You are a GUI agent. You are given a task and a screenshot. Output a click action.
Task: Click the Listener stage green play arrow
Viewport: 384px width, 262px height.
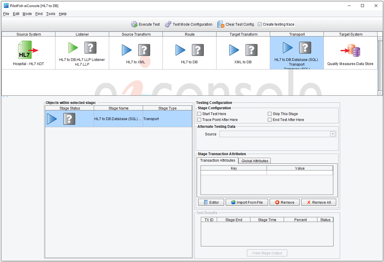pyautogui.click(x=73, y=47)
